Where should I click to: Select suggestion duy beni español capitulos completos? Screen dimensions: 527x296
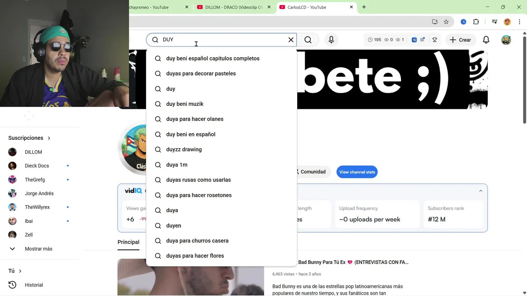[222, 58]
